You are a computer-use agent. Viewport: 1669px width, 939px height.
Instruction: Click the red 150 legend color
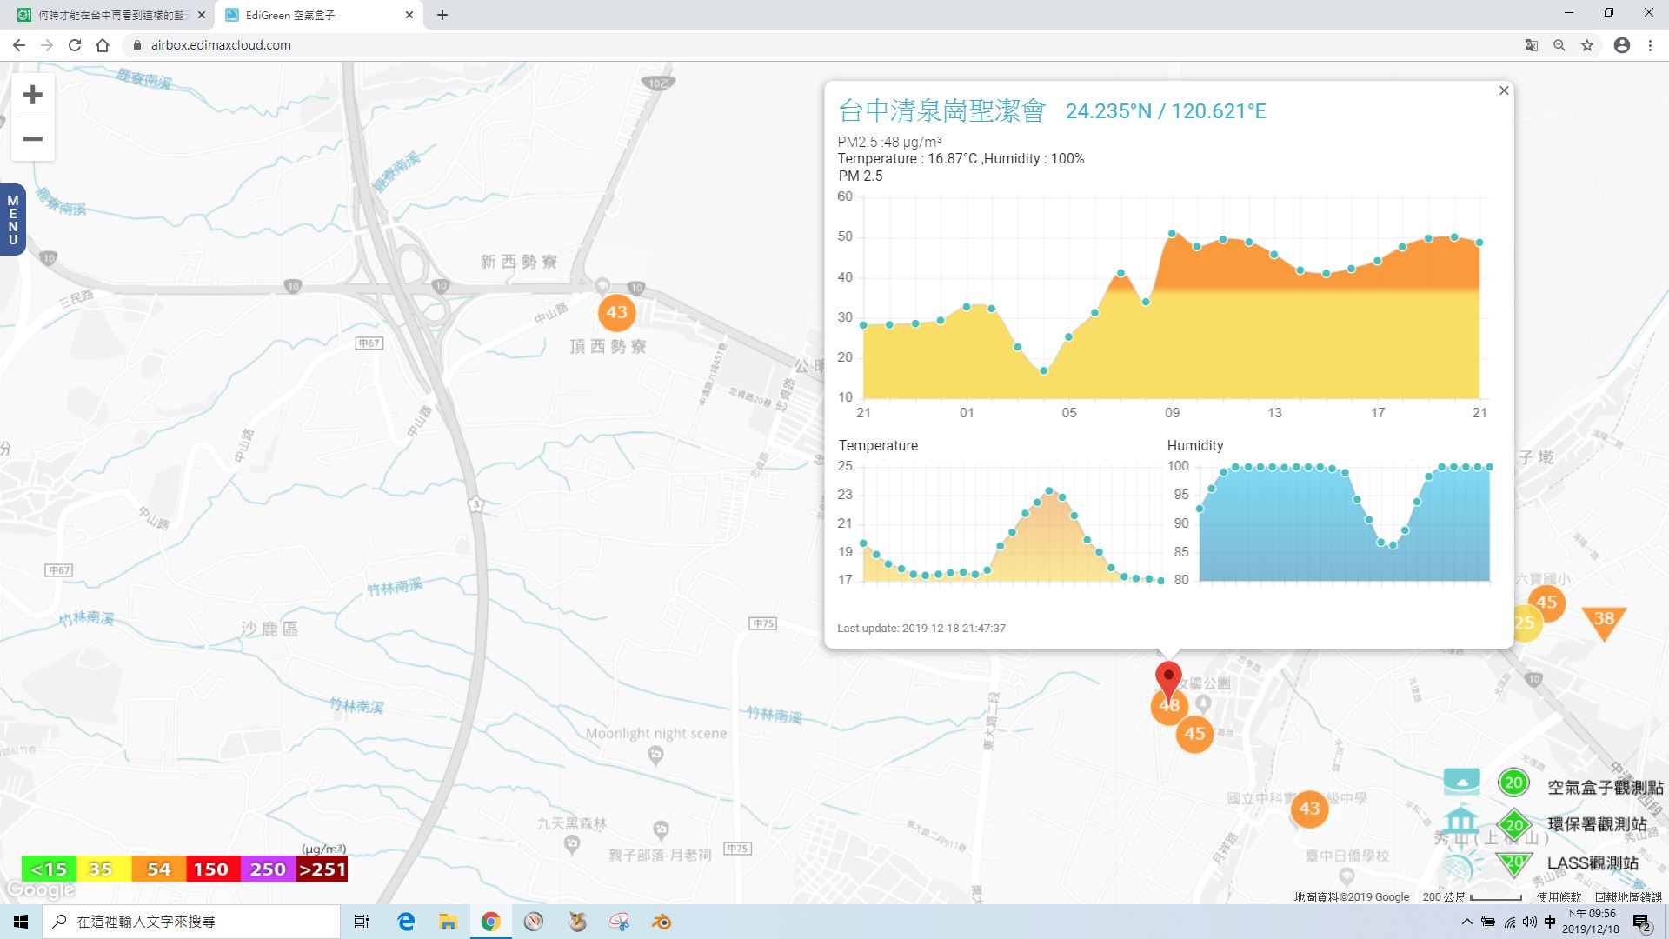click(212, 869)
